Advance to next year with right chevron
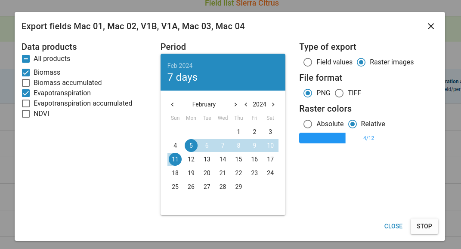The height and width of the screenshot is (249, 461). click(273, 104)
